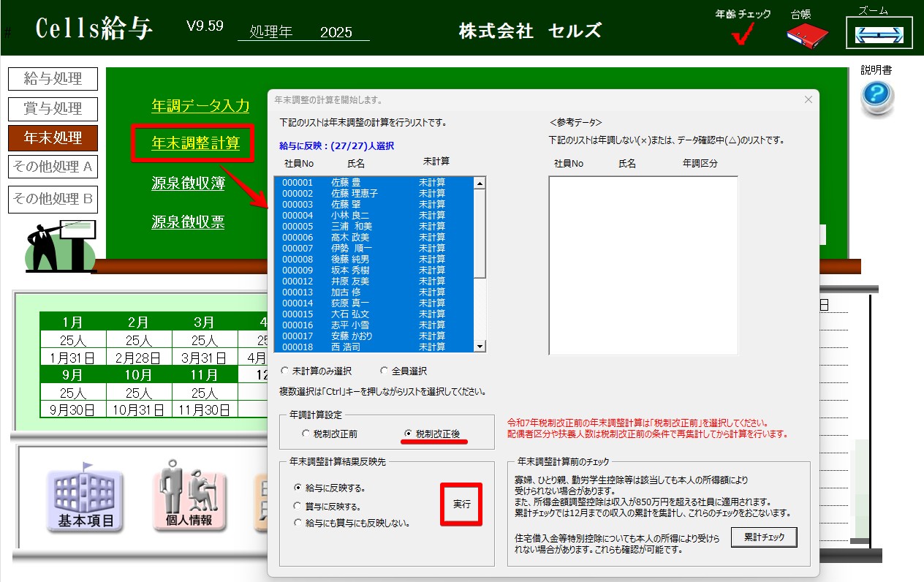
Task: Open 源泉徴収簿 link
Action: [188, 184]
